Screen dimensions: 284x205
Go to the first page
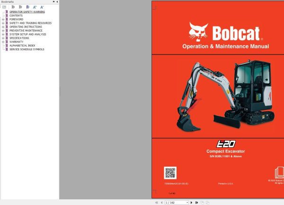pyautogui.click(x=157, y=203)
